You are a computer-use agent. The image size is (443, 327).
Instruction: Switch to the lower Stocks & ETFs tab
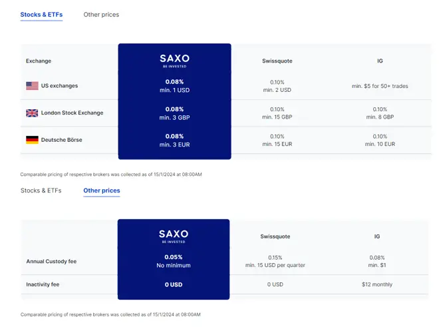pos(41,190)
